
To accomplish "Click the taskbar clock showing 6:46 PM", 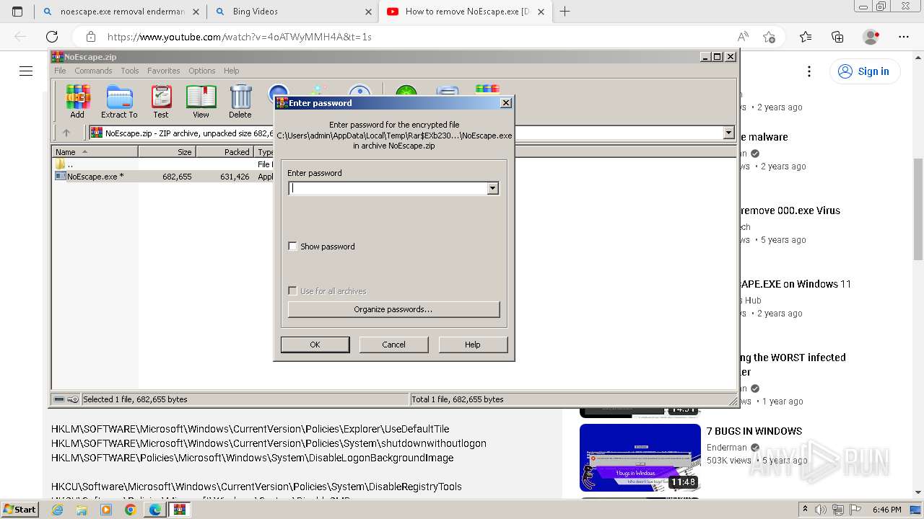I will click(x=886, y=510).
